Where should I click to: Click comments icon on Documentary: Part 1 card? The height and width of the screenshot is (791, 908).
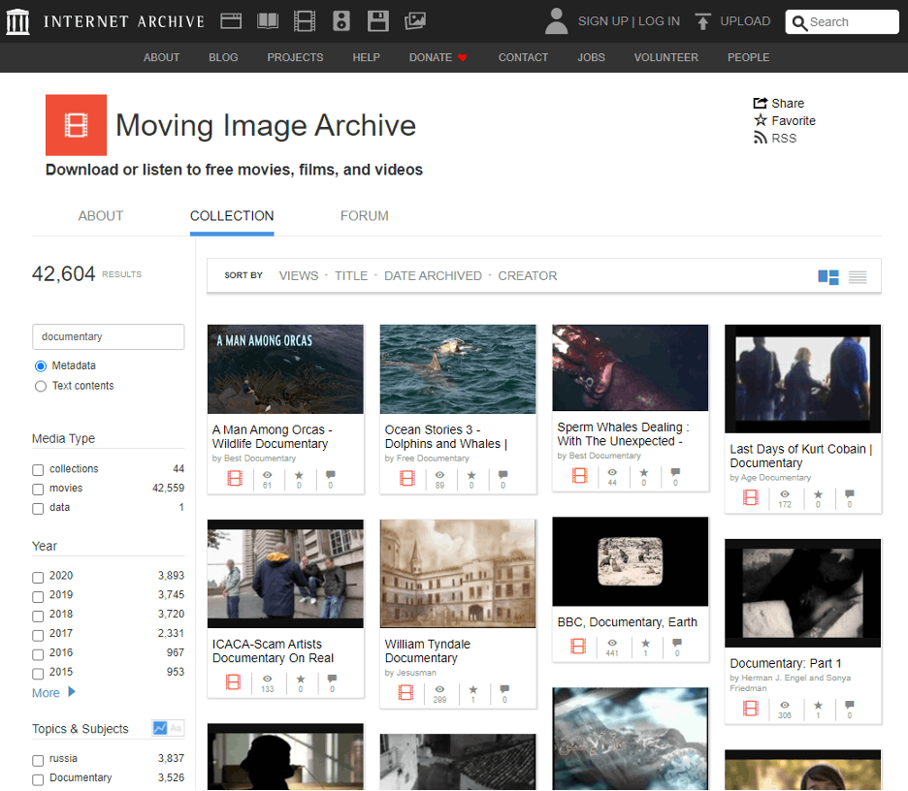pyautogui.click(x=850, y=705)
